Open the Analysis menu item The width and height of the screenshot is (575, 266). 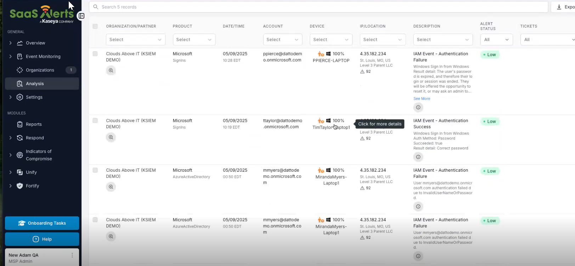point(42,84)
